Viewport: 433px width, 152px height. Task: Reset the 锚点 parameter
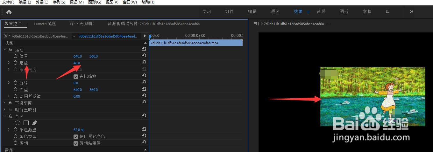pos(144,89)
